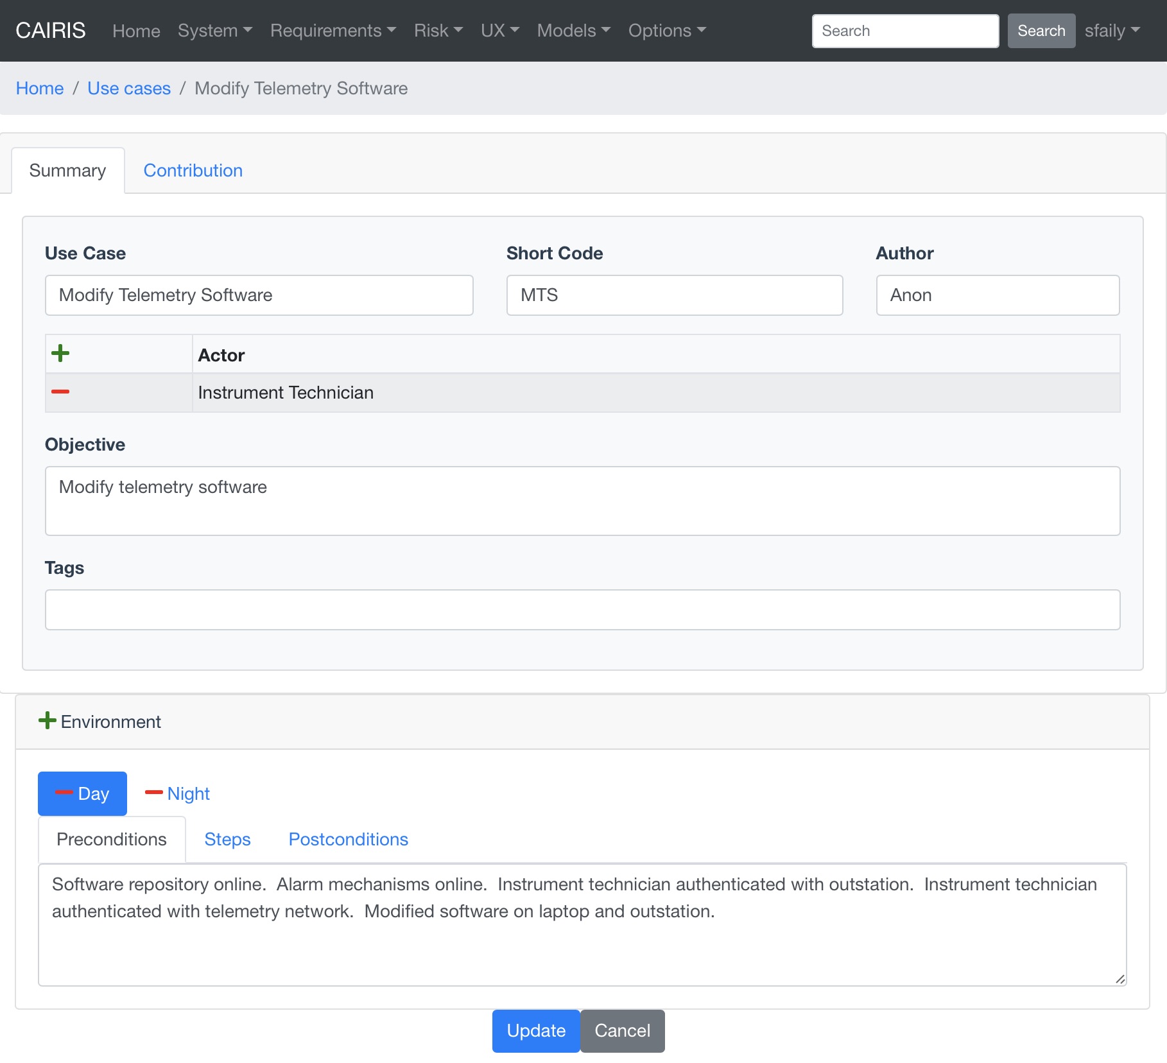The height and width of the screenshot is (1063, 1167).
Task: Remove the Night environment via red minus
Action: tap(153, 793)
